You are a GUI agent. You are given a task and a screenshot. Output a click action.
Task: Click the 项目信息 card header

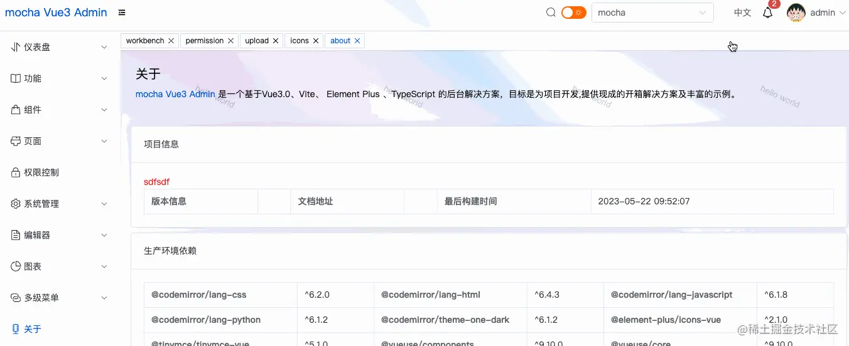pos(490,144)
